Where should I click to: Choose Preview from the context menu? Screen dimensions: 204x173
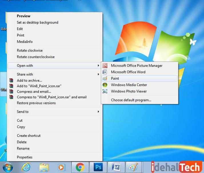point(55,16)
